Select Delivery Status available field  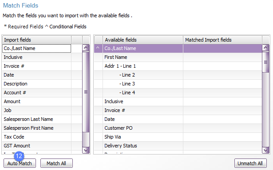click(x=143, y=146)
